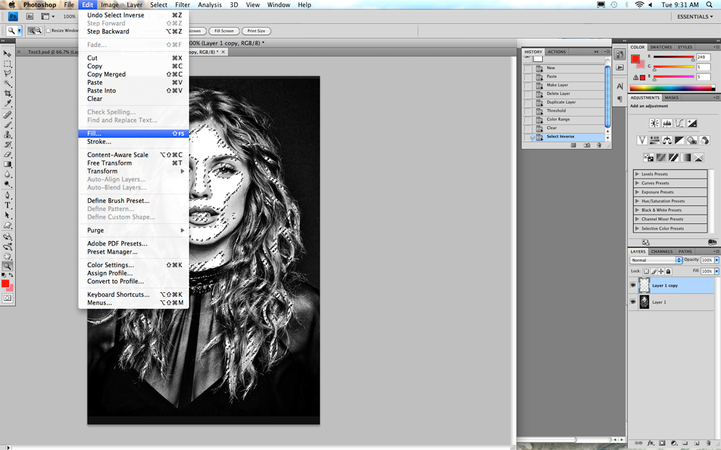Select the Healing Brush tool
The image size is (721, 450).
coord(7,114)
